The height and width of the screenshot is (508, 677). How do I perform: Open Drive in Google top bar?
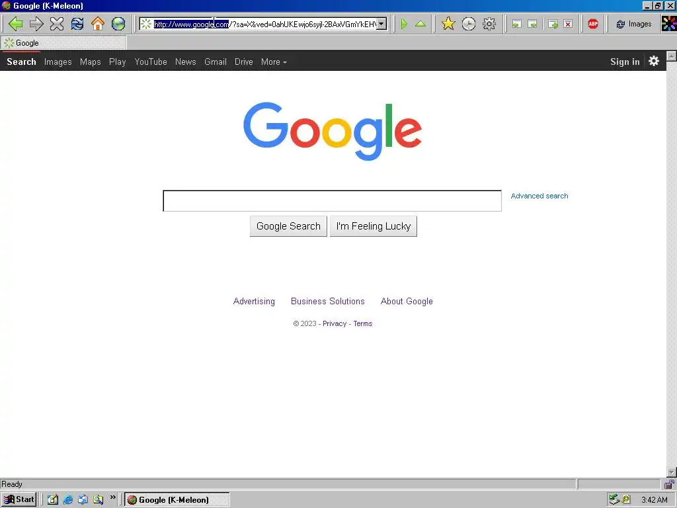pyautogui.click(x=244, y=62)
